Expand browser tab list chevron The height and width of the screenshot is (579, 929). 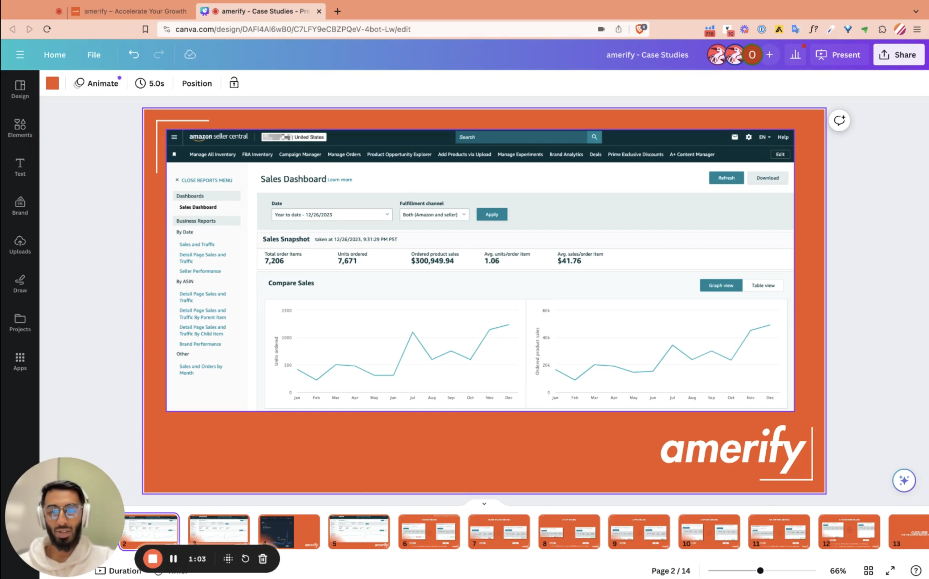pyautogui.click(x=916, y=11)
